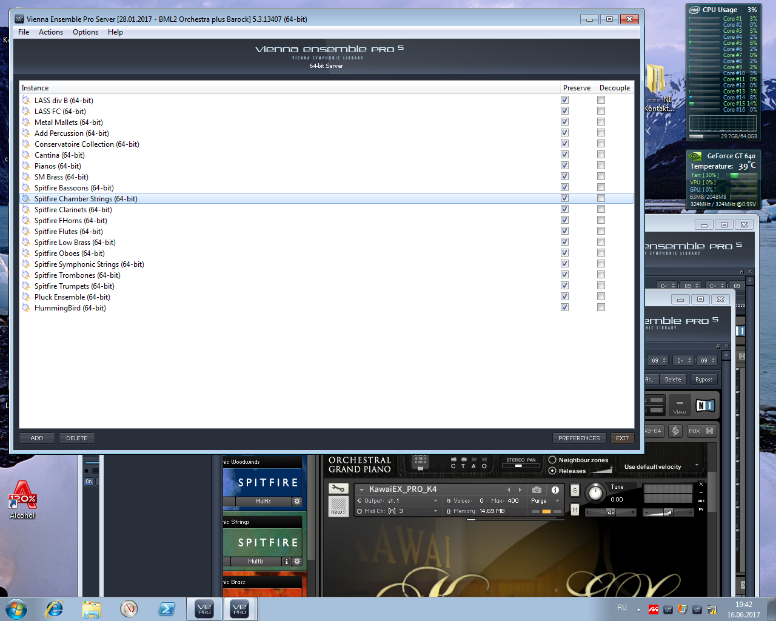The height and width of the screenshot is (621, 776).
Task: Select Spitfire Oboes (64-bit) instance row
Action: [x=326, y=253]
